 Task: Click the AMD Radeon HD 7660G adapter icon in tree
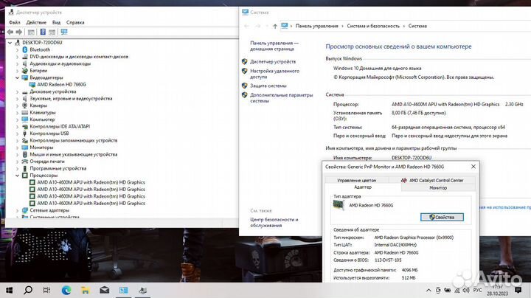[x=32, y=85]
